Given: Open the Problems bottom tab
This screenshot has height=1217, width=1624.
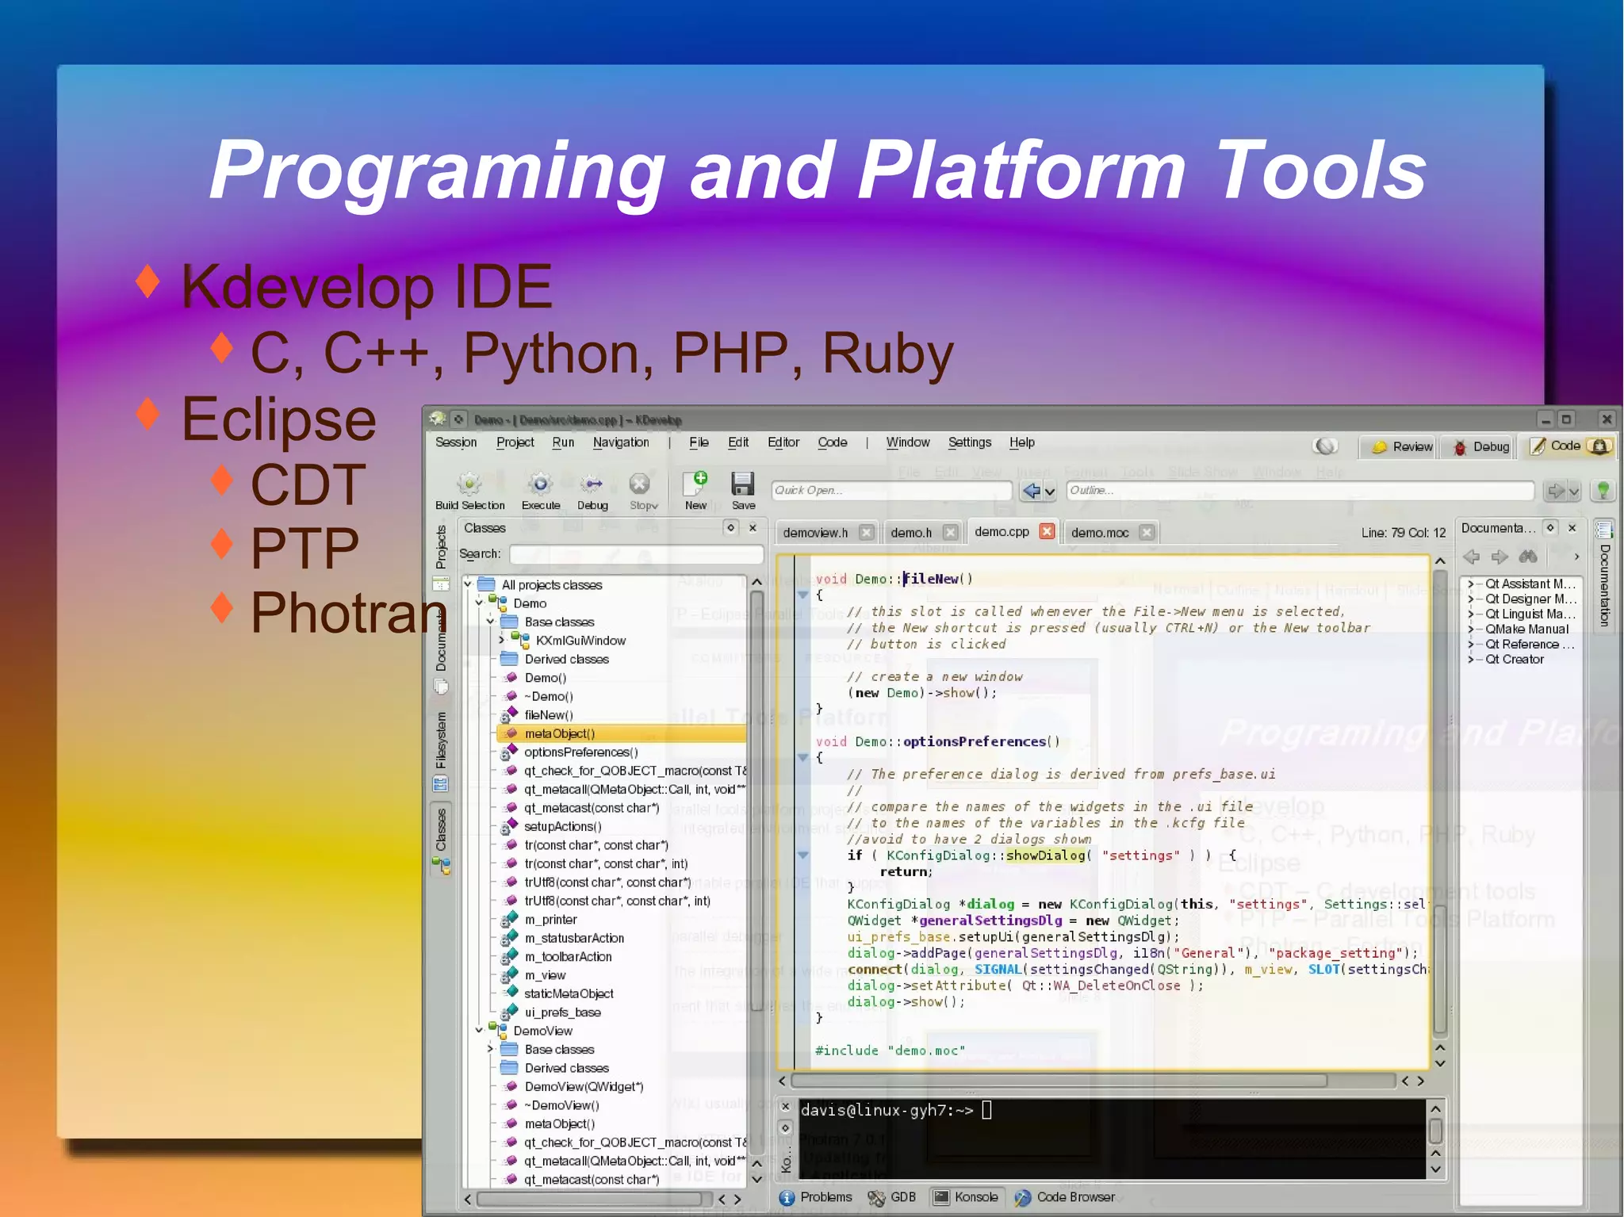Looking at the screenshot, I should coord(816,1197).
